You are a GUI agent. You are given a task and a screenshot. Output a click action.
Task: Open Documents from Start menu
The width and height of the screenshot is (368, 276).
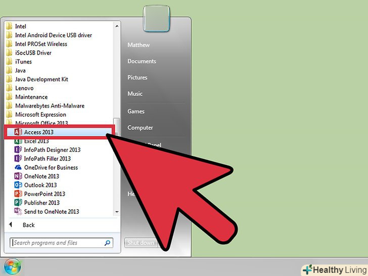click(142, 61)
